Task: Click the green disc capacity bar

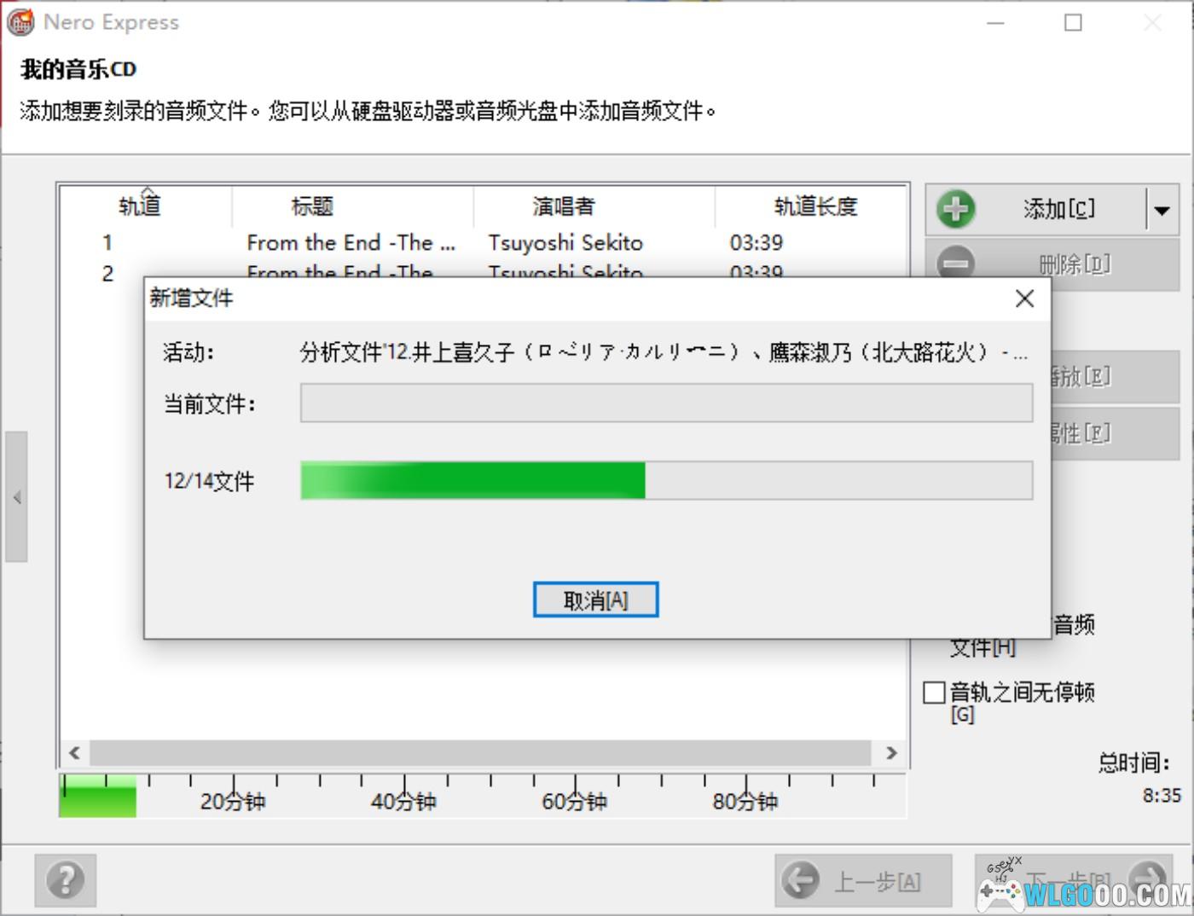Action: 97,799
